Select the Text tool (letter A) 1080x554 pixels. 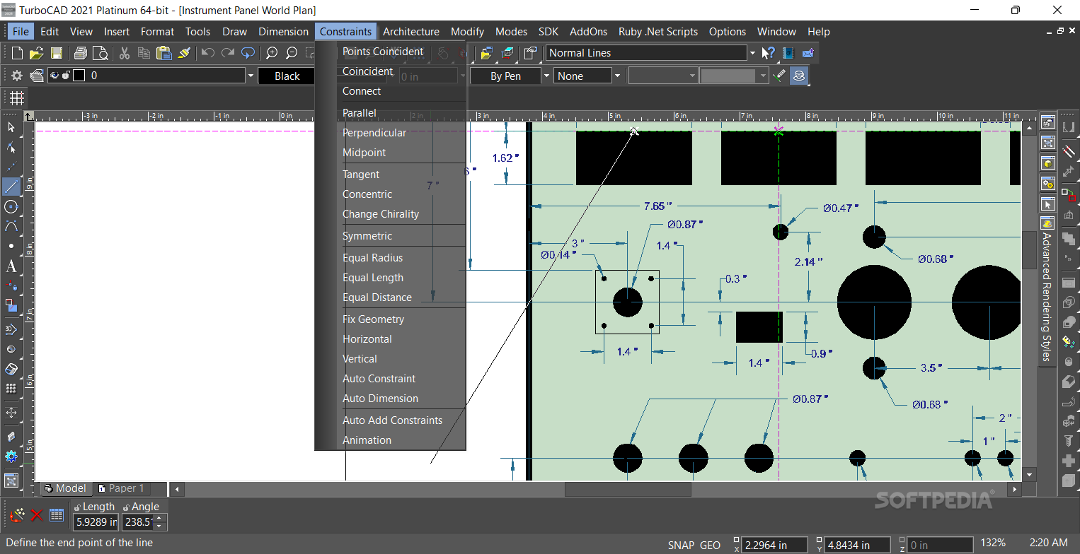tap(11, 266)
